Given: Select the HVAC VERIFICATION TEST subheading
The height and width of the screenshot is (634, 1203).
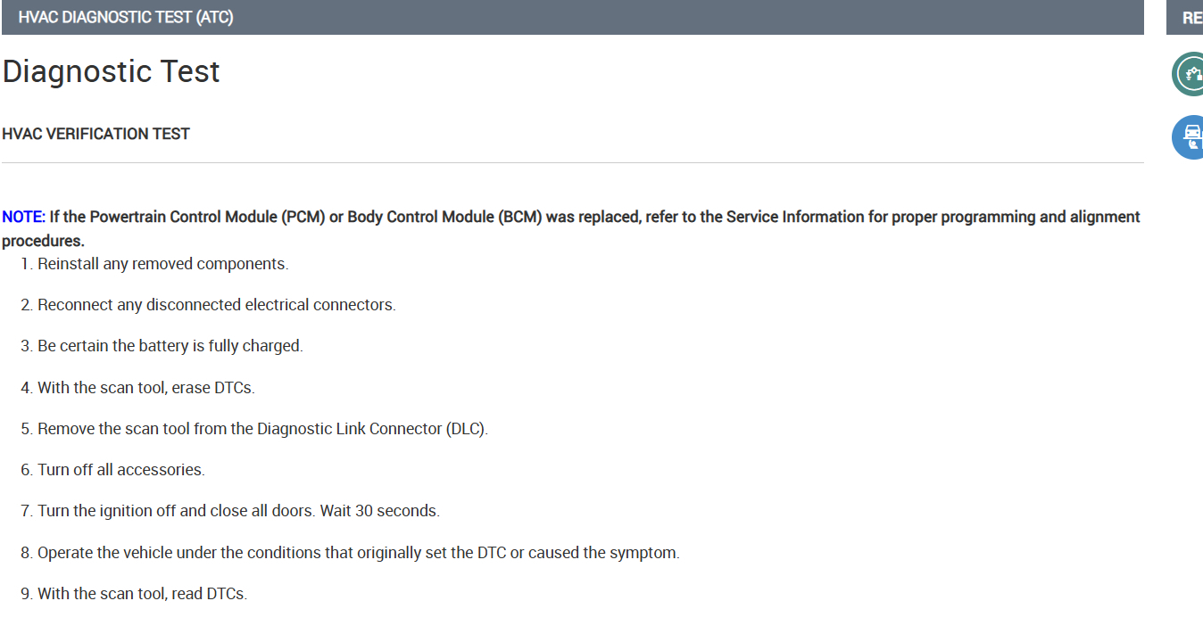Looking at the screenshot, I should (x=96, y=134).
